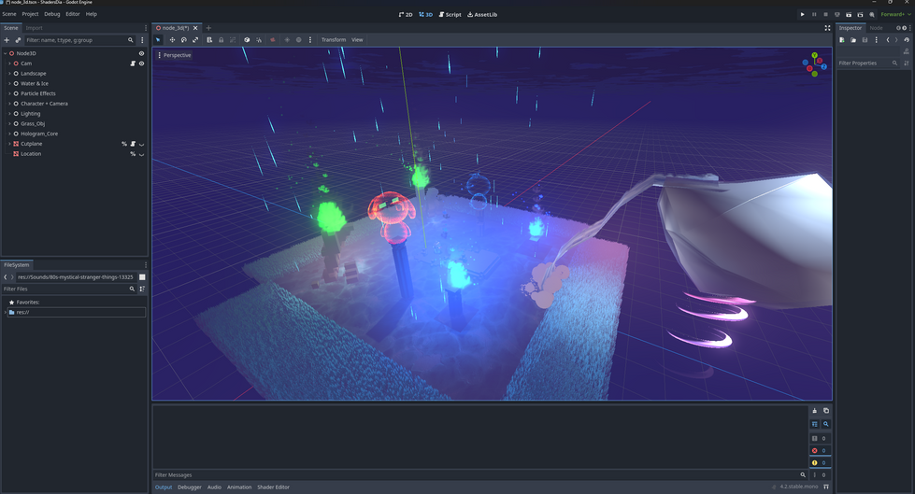Run the current scene with clapper icon
This screenshot has height=494, width=915.
(x=849, y=15)
